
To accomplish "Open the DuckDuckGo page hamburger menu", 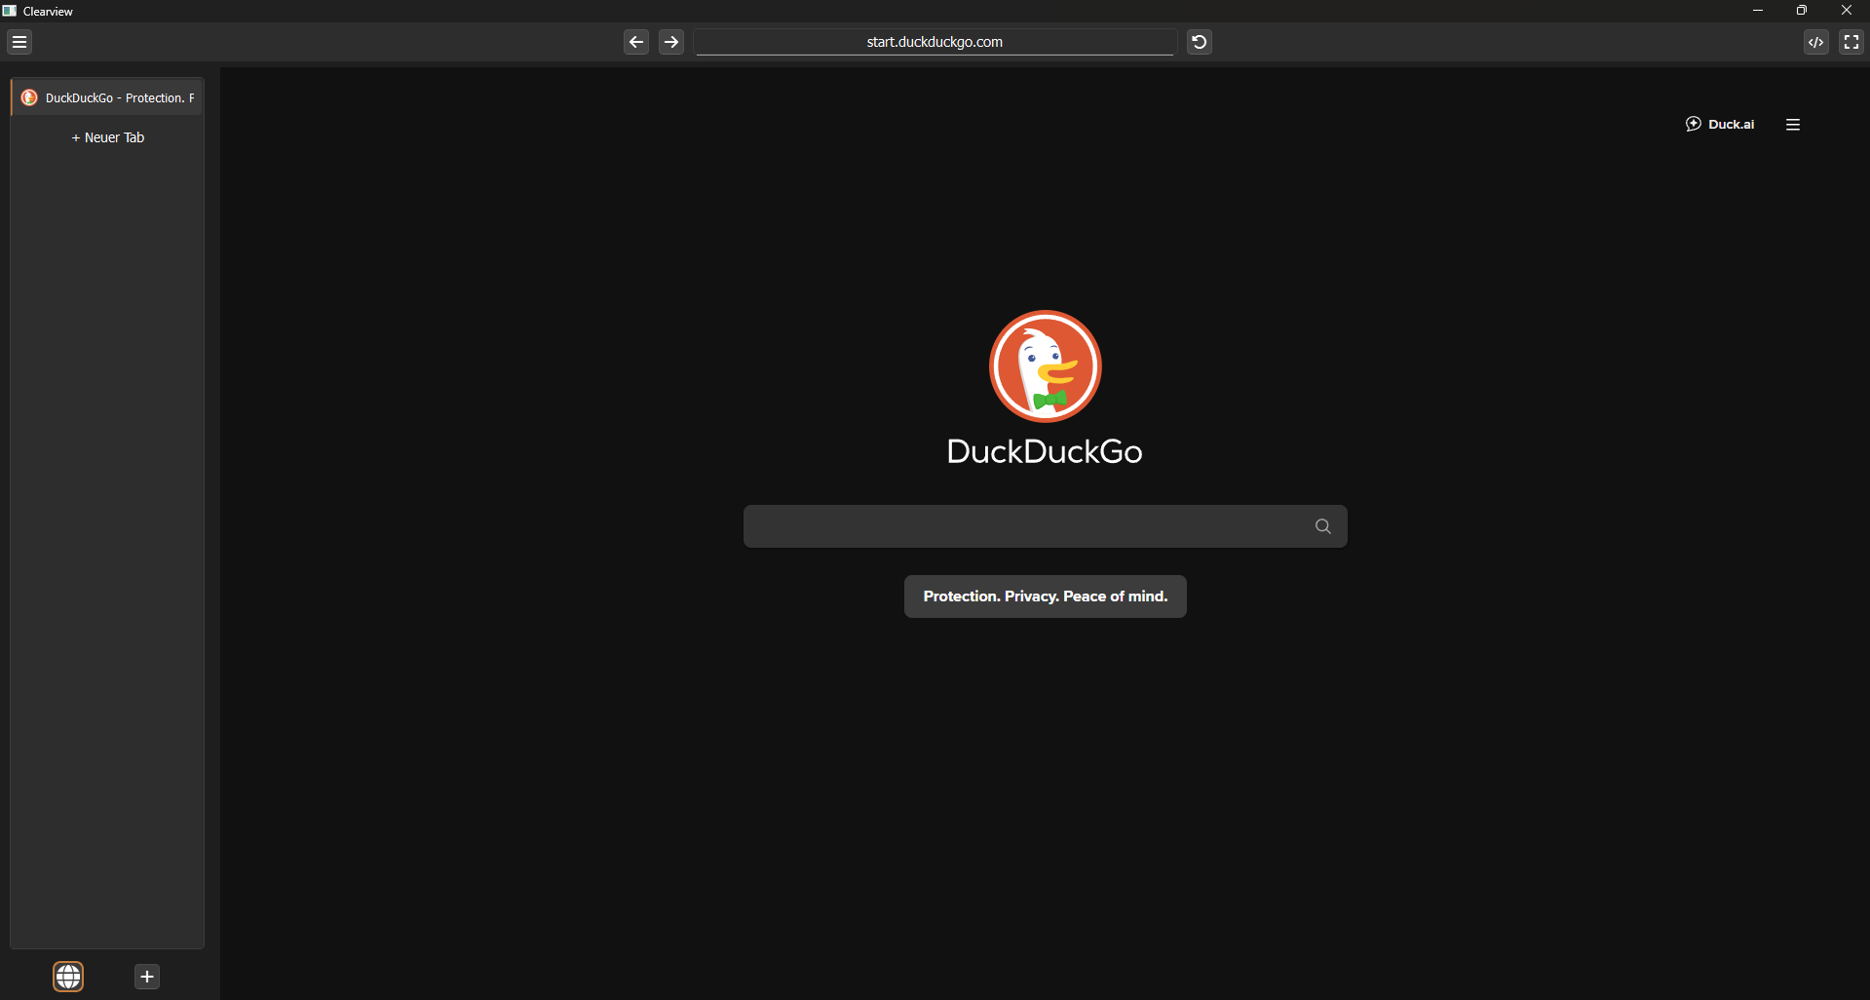I will point(1793,124).
